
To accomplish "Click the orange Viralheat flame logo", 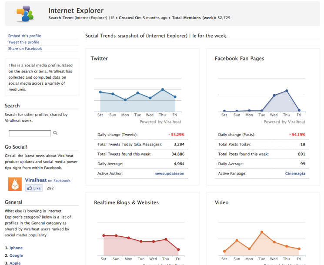I will click(x=15, y=184).
